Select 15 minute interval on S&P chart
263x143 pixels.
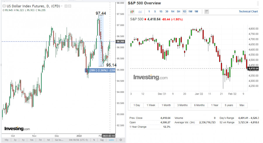point(161,12)
